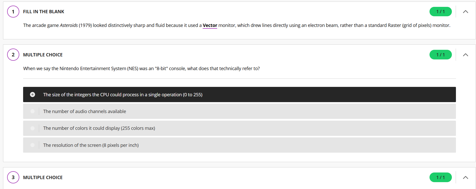Click the question 3 number circle
Screen dimensions: 476x189
coord(13,178)
